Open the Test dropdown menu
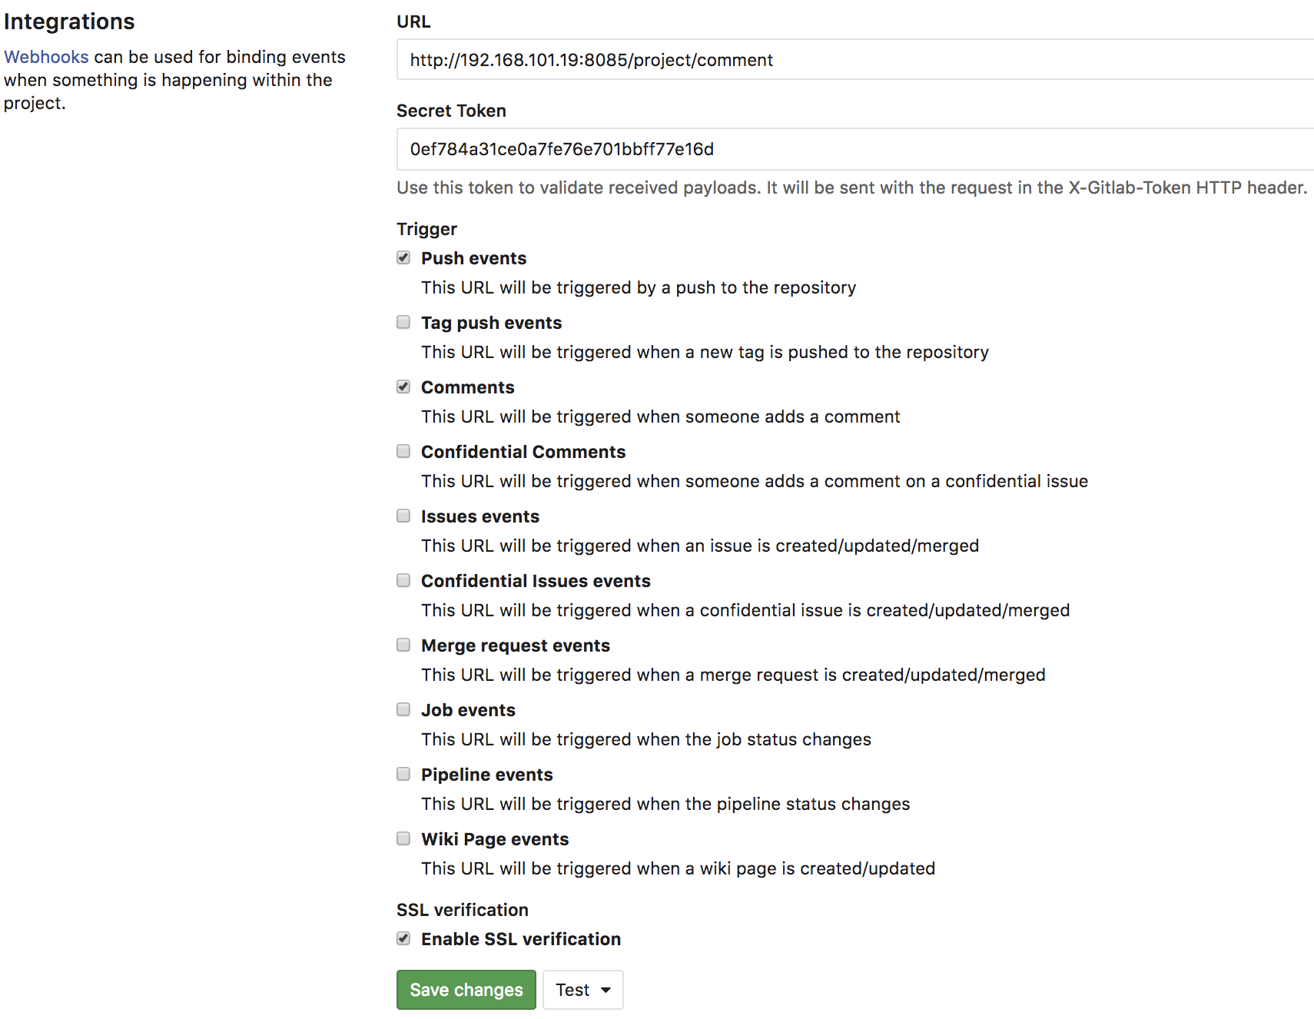The height and width of the screenshot is (1019, 1314). (582, 990)
